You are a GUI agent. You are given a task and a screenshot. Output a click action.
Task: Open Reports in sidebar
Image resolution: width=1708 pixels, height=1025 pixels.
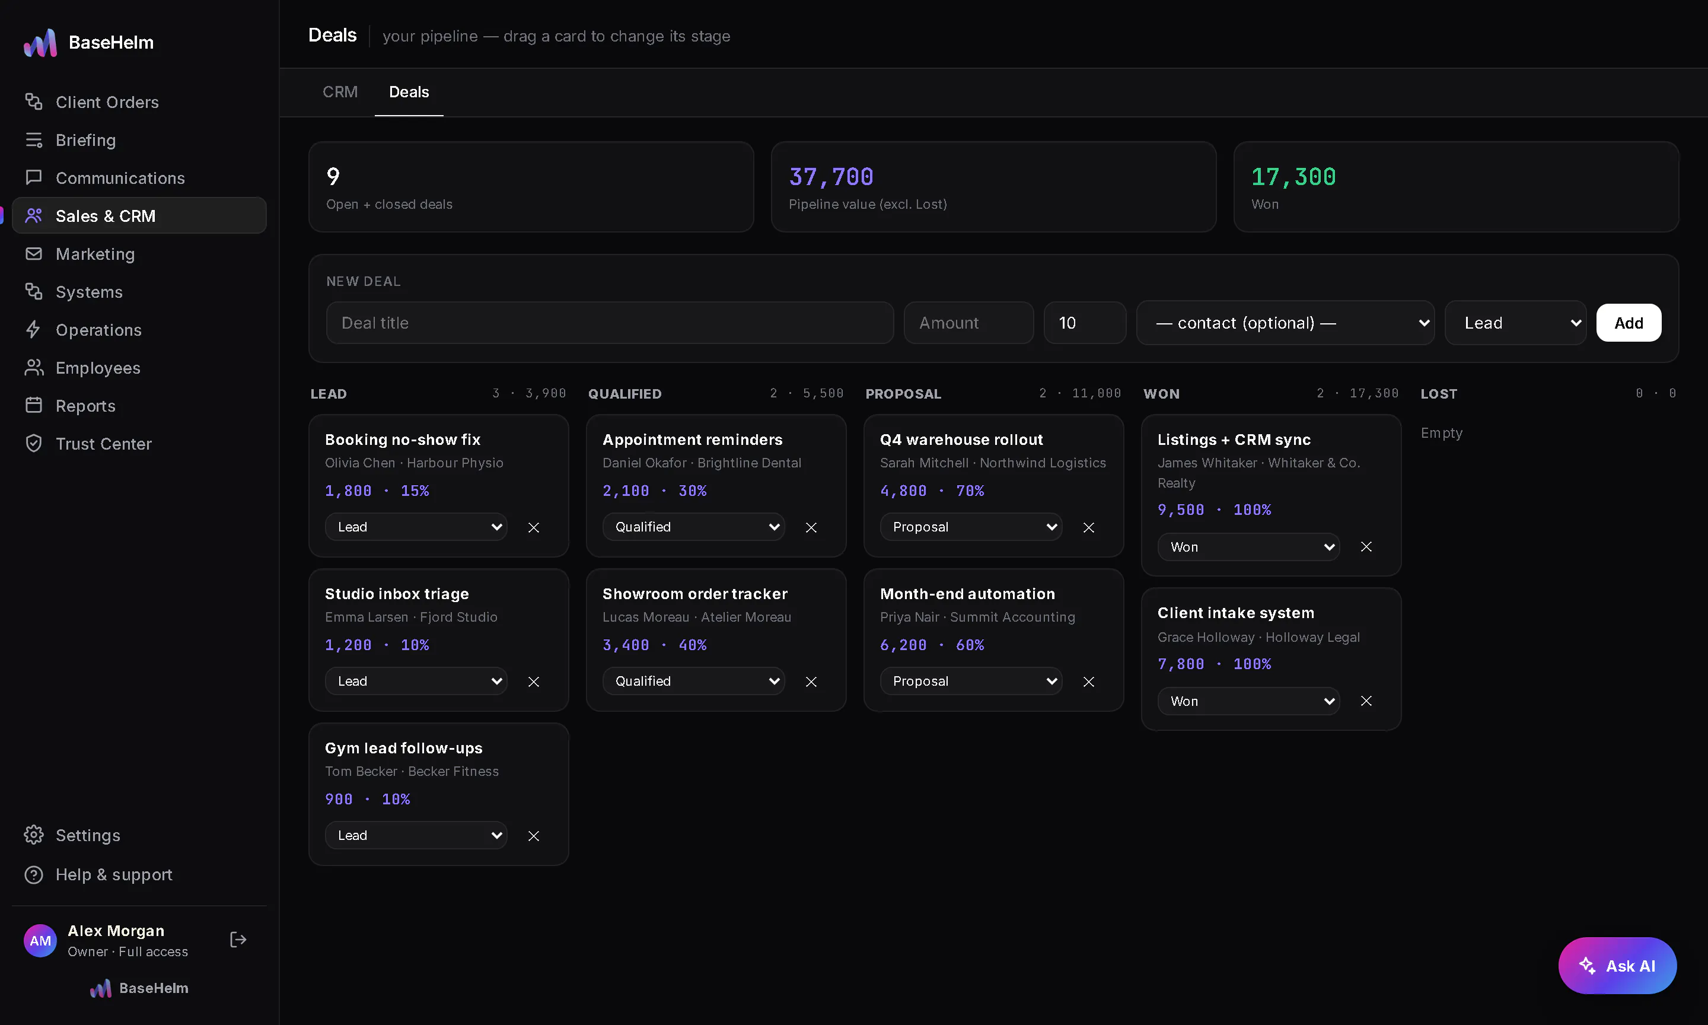[x=139, y=406]
